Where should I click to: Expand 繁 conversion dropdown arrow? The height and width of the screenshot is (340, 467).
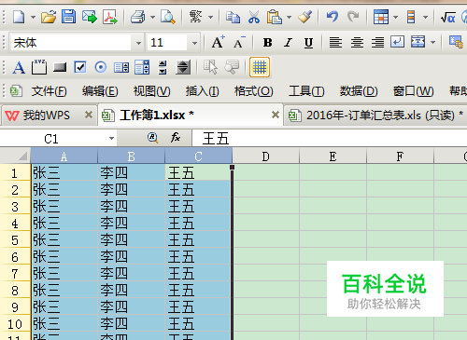(x=210, y=17)
